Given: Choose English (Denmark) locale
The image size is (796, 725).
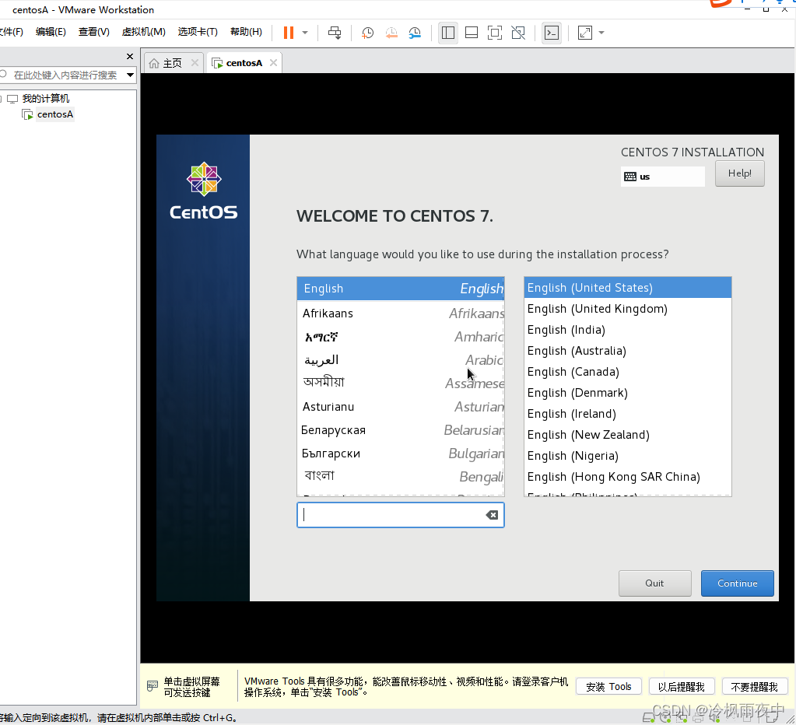Looking at the screenshot, I should [627, 393].
